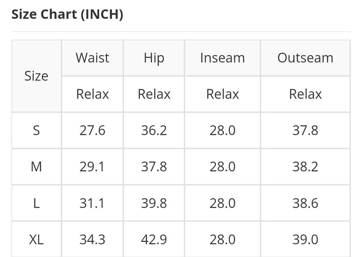Click the Size Chart (INCH) heading

[67, 15]
